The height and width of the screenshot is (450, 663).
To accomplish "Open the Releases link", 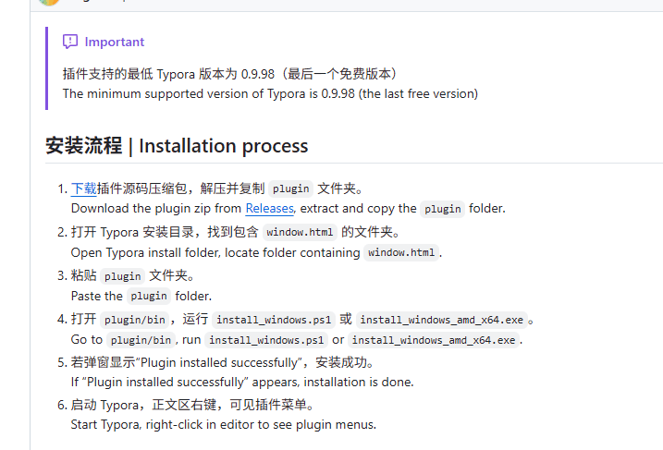I will [x=269, y=208].
